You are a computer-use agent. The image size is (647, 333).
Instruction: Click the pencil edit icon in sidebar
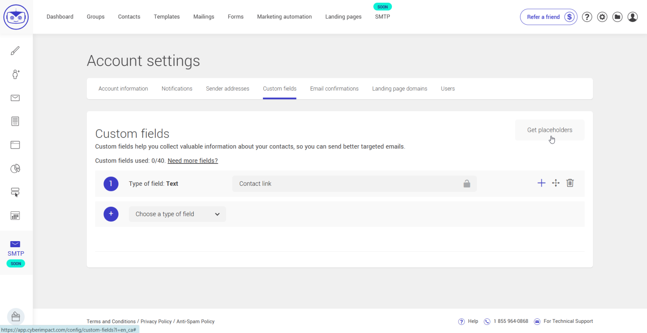15,51
